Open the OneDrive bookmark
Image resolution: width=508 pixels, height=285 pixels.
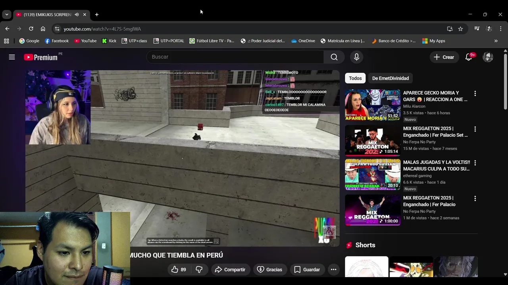(x=303, y=41)
